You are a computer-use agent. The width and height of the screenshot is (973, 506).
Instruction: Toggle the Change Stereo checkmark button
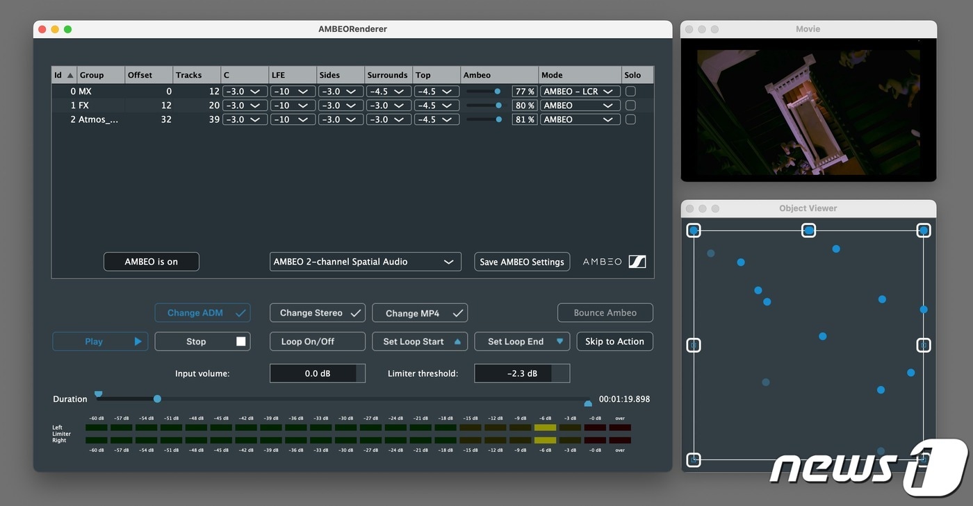point(318,313)
